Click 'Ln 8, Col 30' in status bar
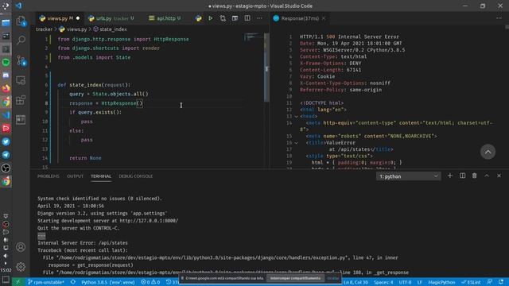Screen dimensions: 509x286 pyautogui.click(x=356, y=282)
